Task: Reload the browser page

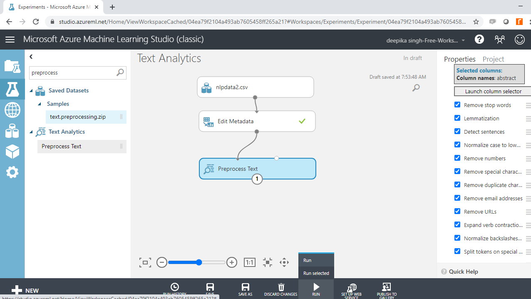Action: pyautogui.click(x=36, y=22)
